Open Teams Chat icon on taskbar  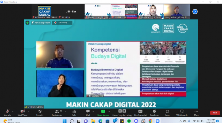86,121
